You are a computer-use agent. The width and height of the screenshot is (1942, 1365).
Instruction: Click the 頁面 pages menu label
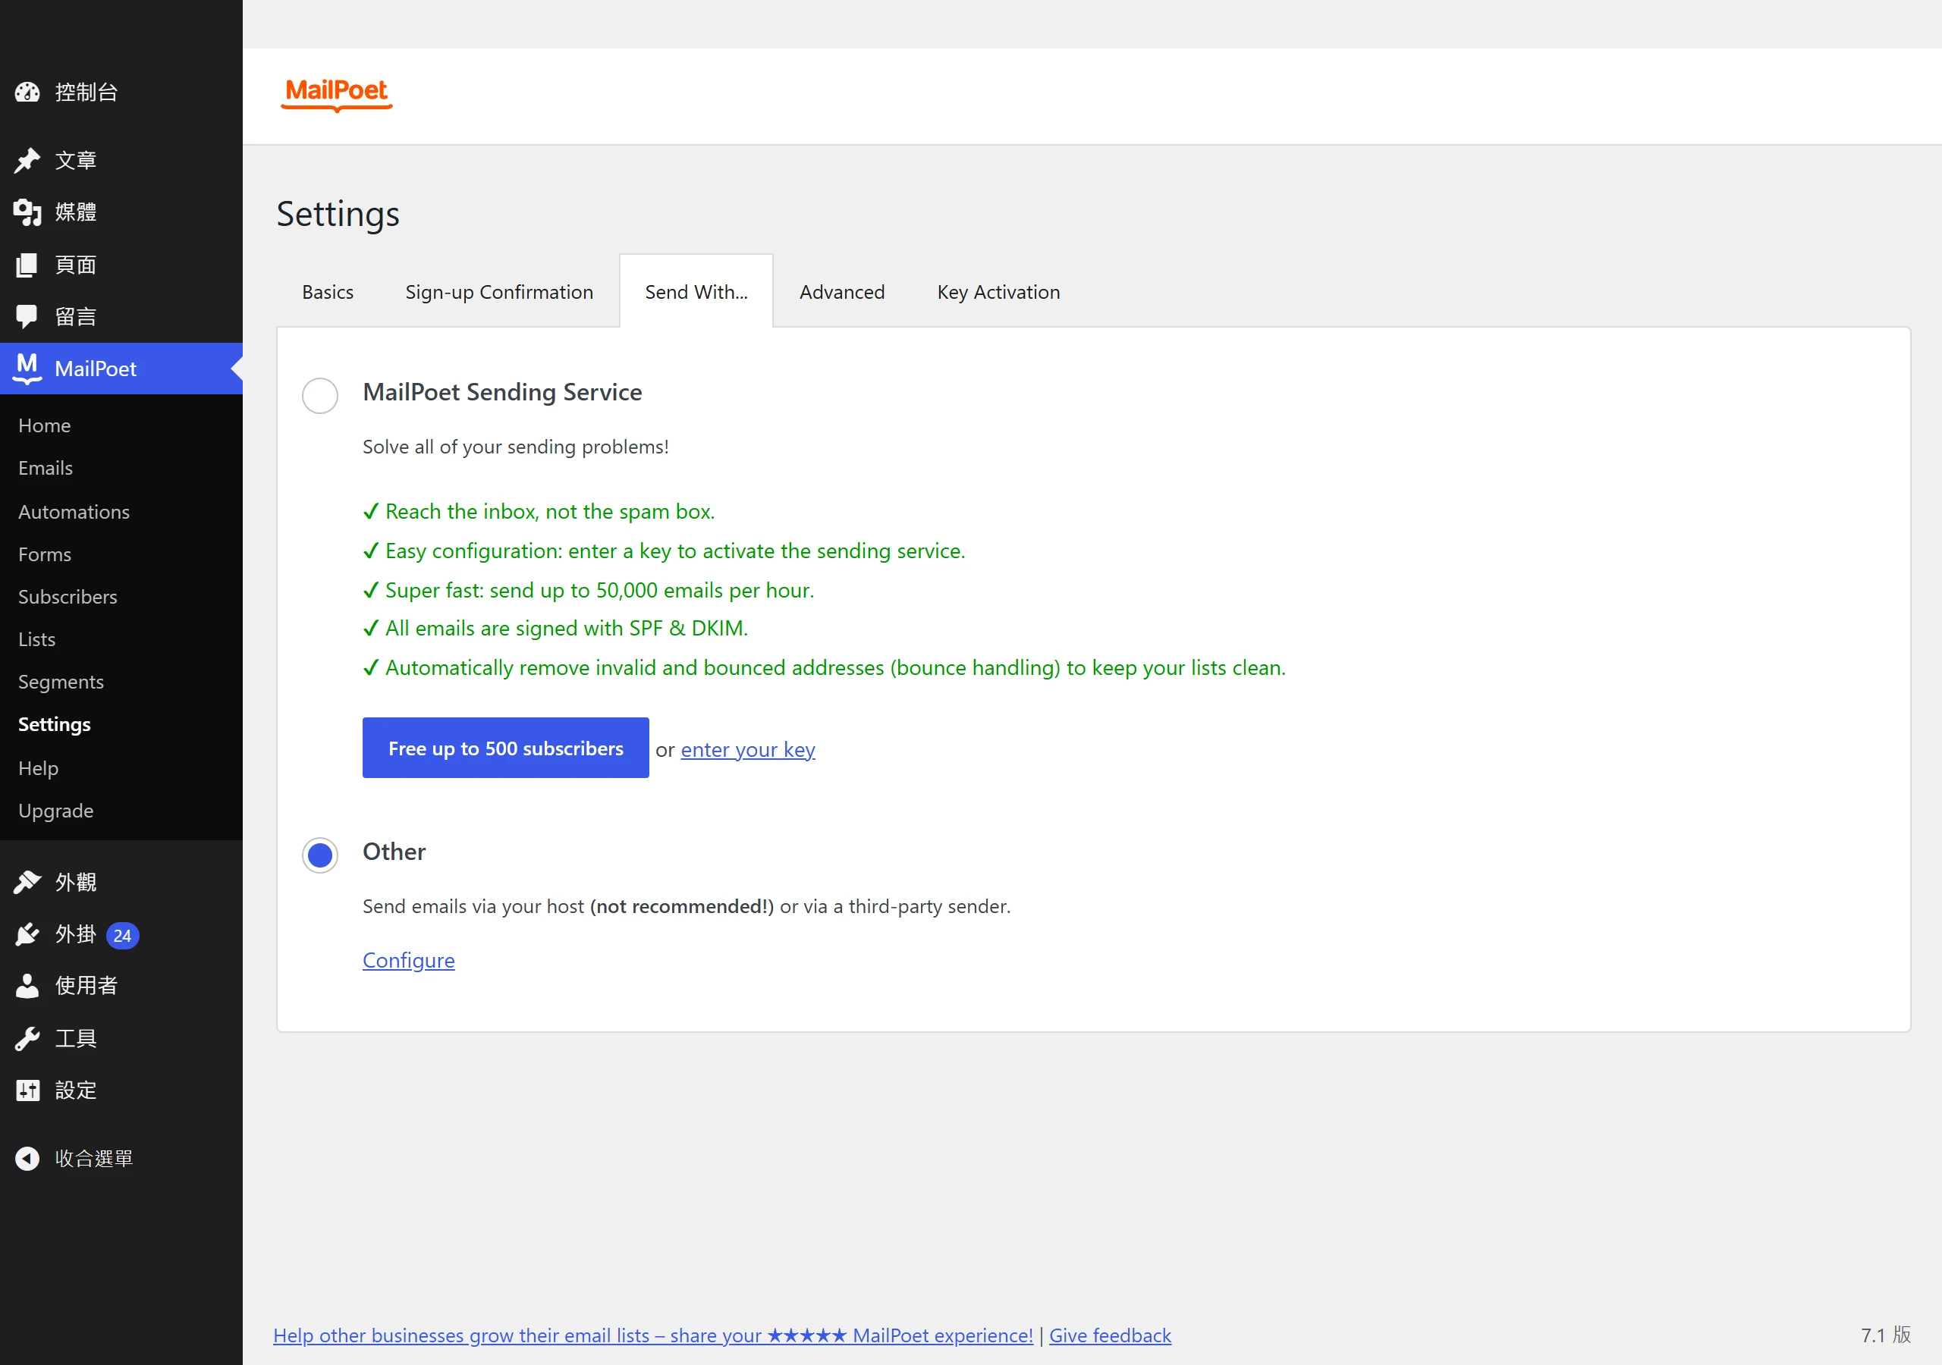click(x=76, y=265)
